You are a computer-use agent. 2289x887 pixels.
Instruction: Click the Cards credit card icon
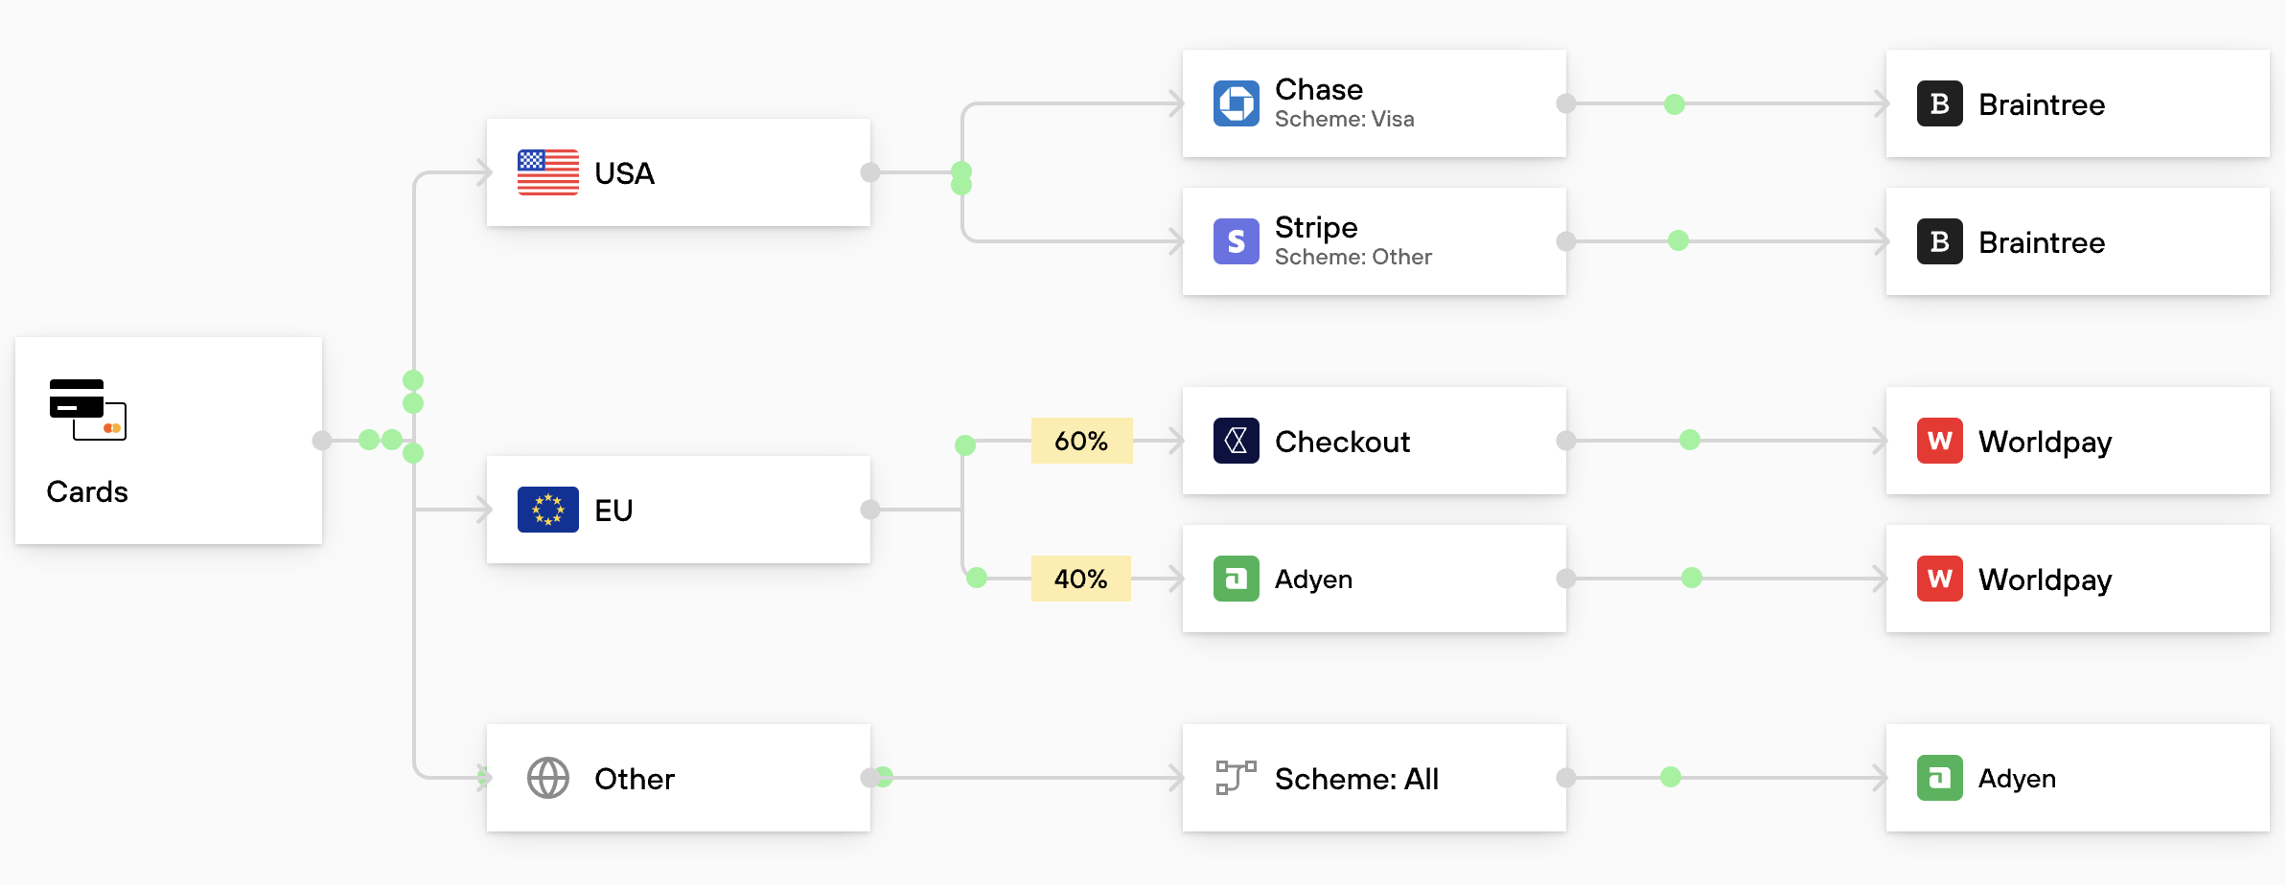[x=87, y=409]
